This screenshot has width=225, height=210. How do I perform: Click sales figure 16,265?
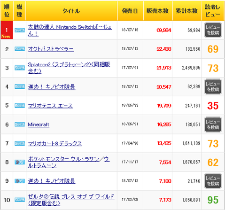164,124
